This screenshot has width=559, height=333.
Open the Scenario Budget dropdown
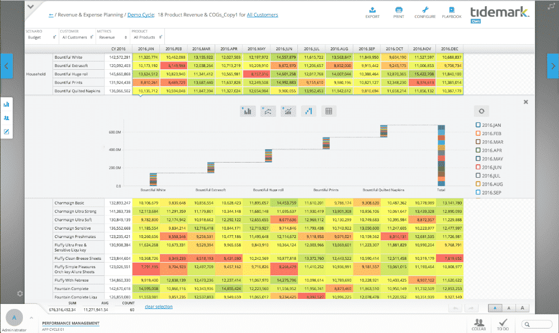[x=42, y=37]
